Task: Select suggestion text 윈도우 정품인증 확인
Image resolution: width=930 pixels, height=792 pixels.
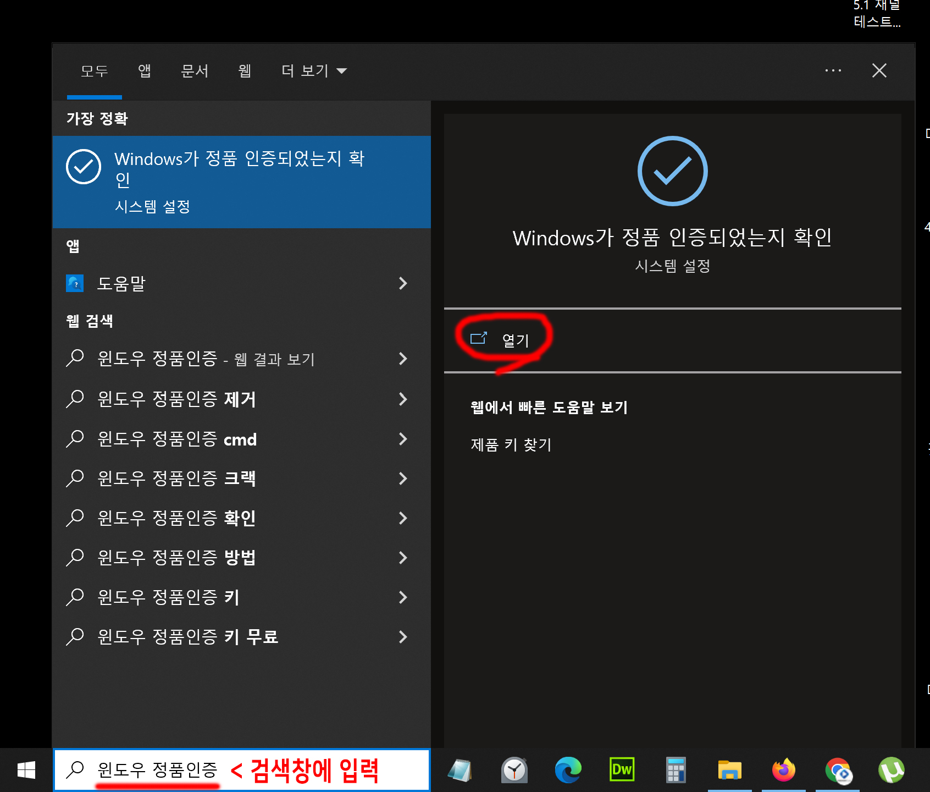Action: (x=176, y=518)
